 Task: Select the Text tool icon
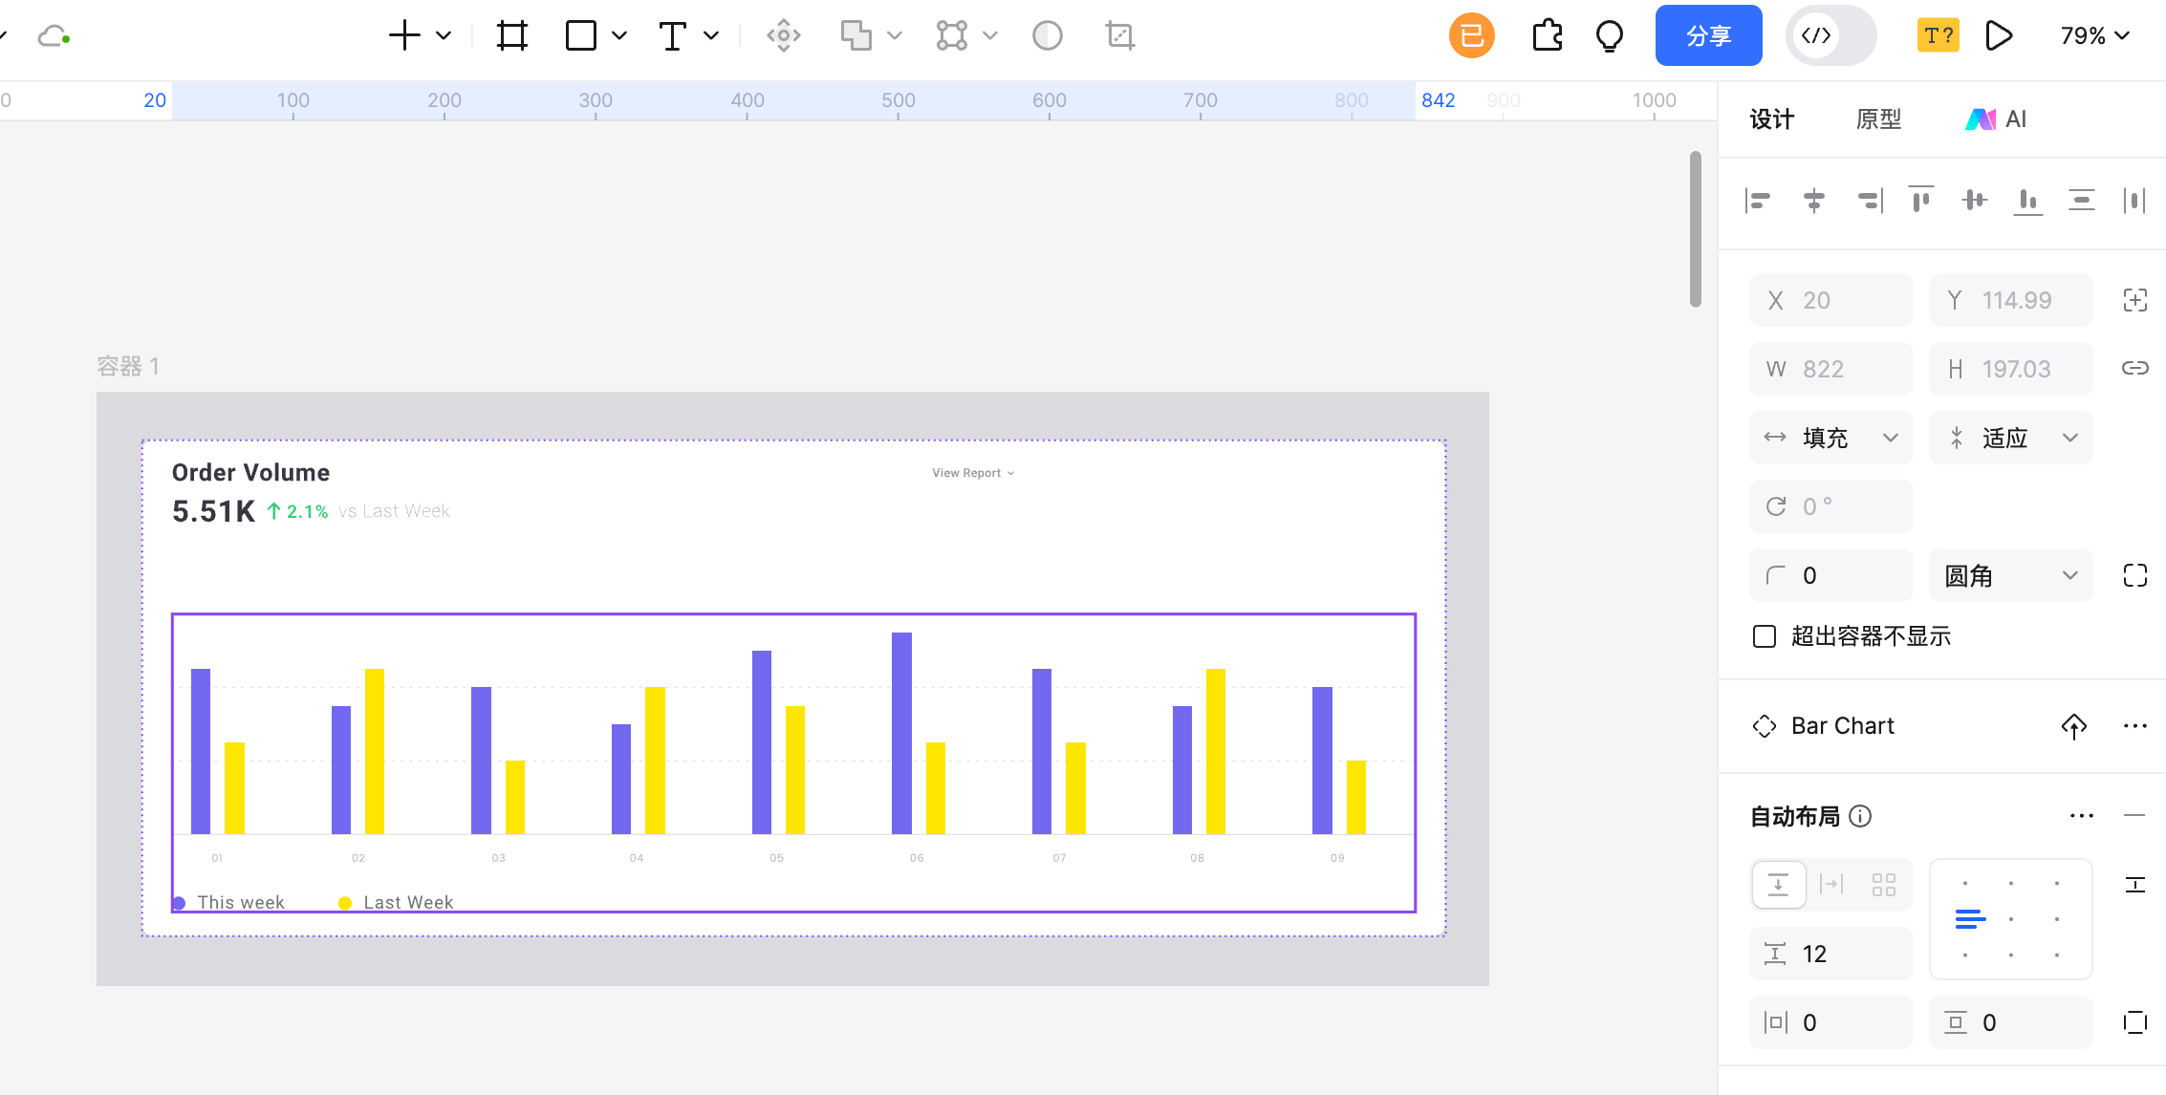[x=673, y=36]
